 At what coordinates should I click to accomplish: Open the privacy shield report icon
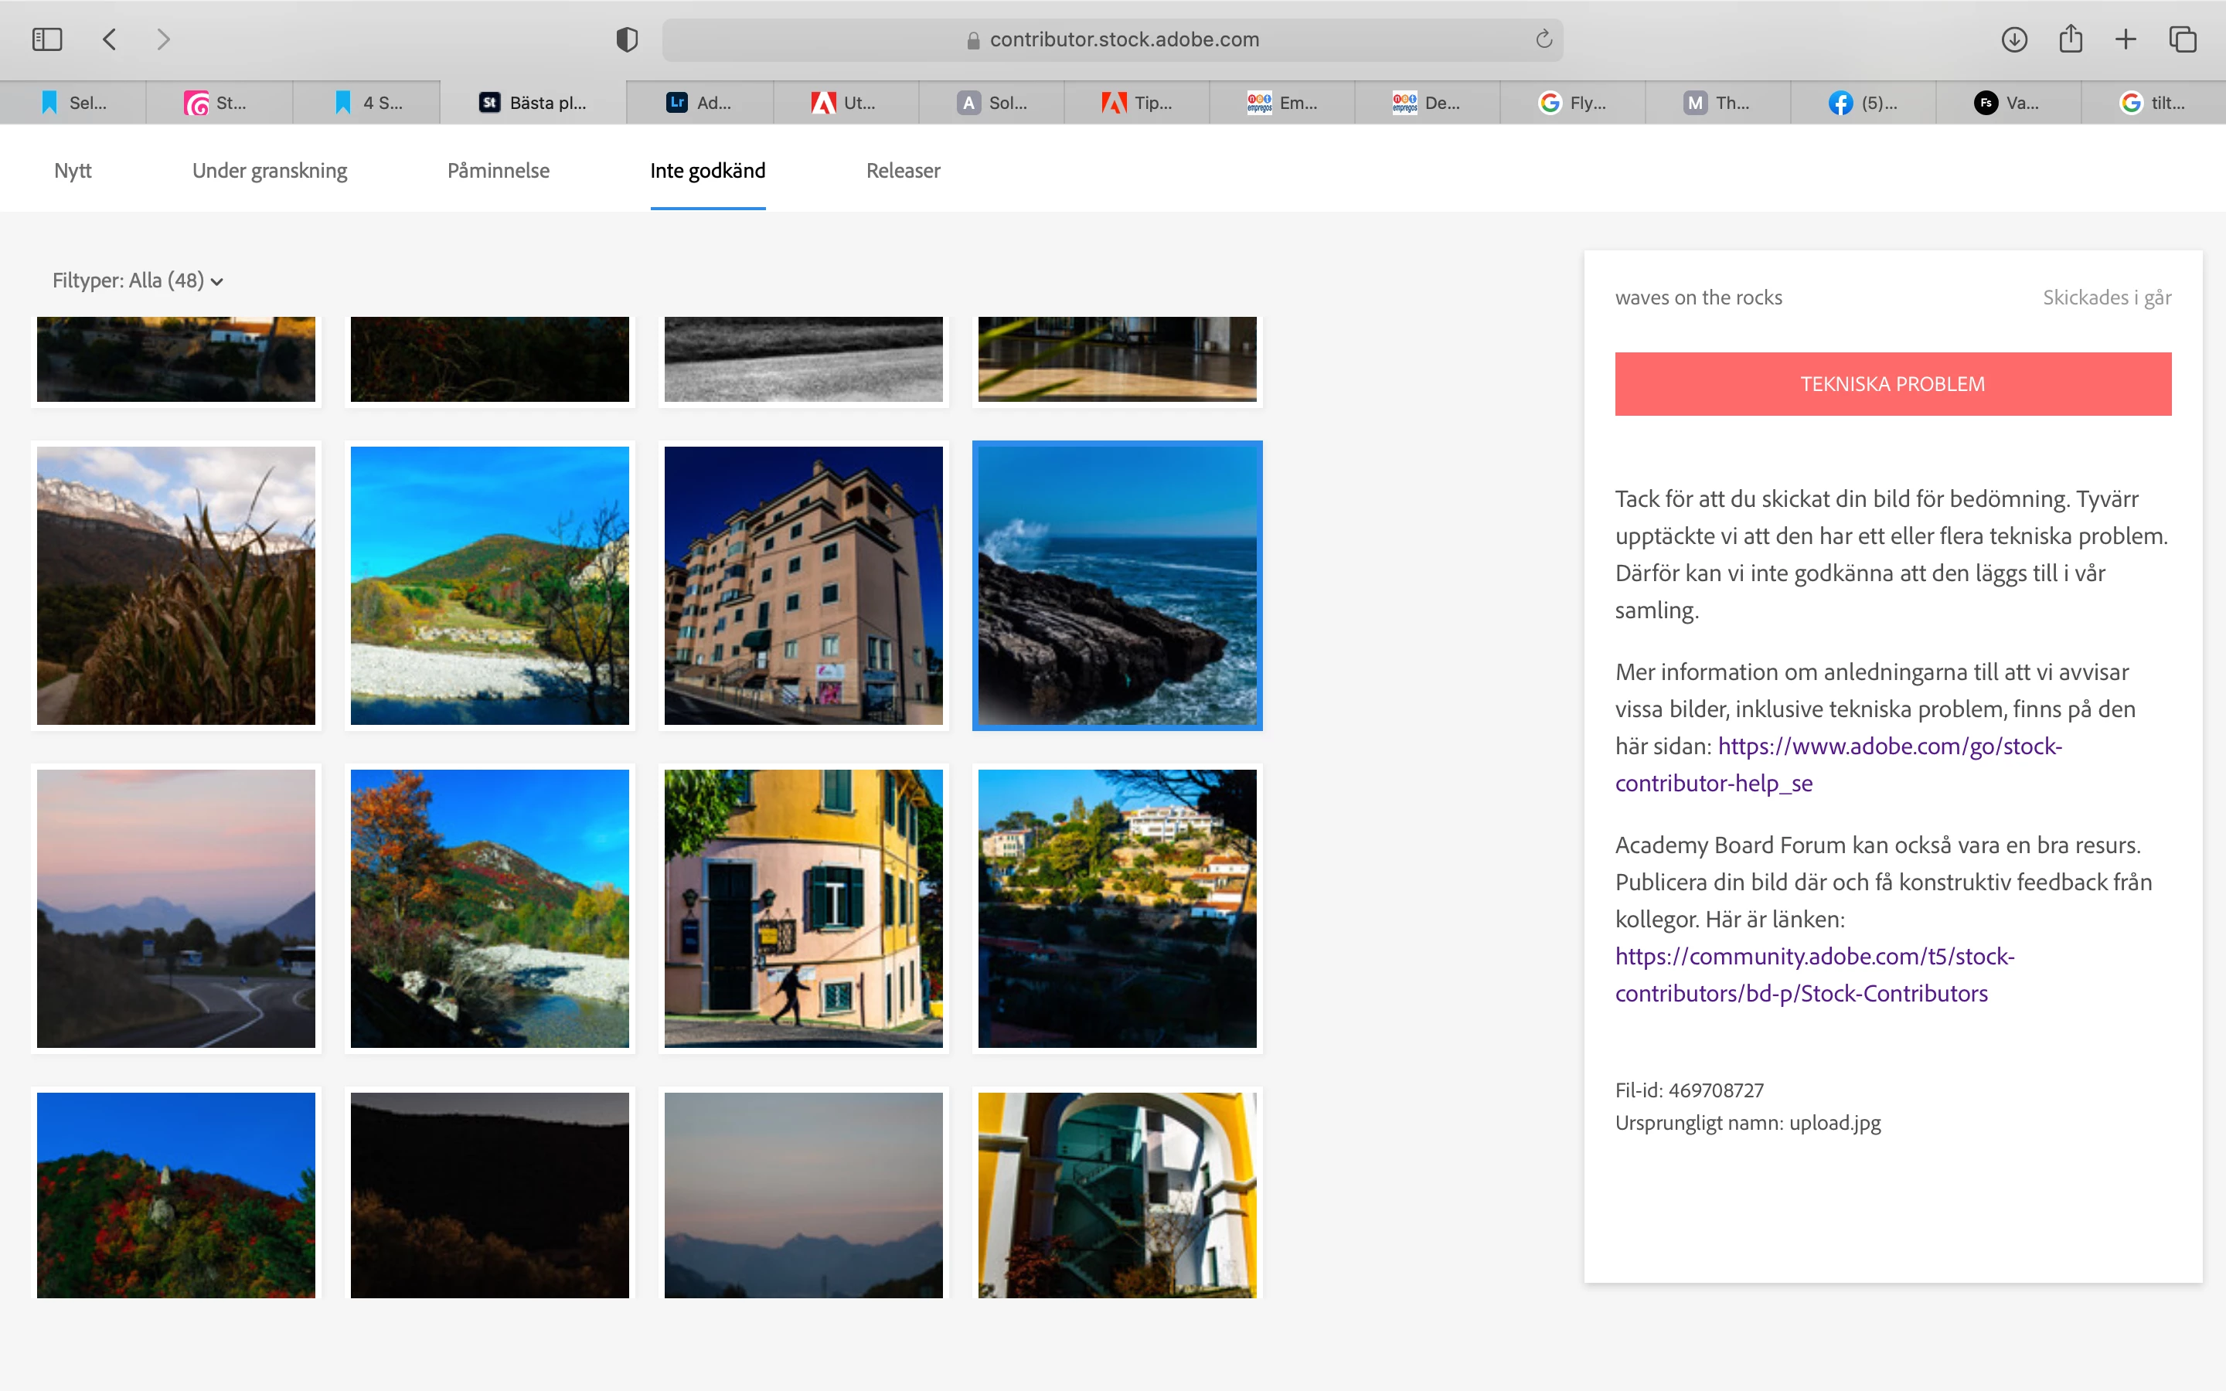(x=626, y=39)
